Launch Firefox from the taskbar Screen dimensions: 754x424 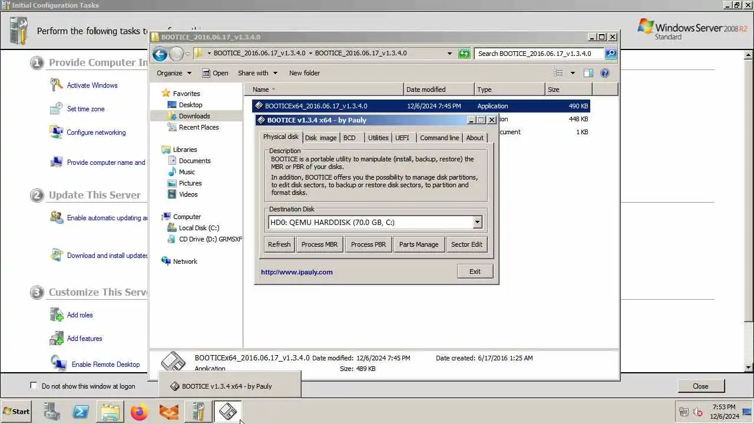pyautogui.click(x=140, y=412)
